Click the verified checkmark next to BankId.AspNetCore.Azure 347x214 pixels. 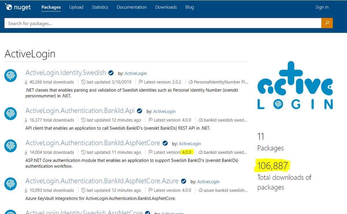(184, 181)
